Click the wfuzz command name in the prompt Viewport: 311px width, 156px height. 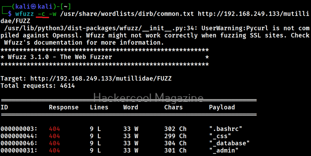coord(24,14)
